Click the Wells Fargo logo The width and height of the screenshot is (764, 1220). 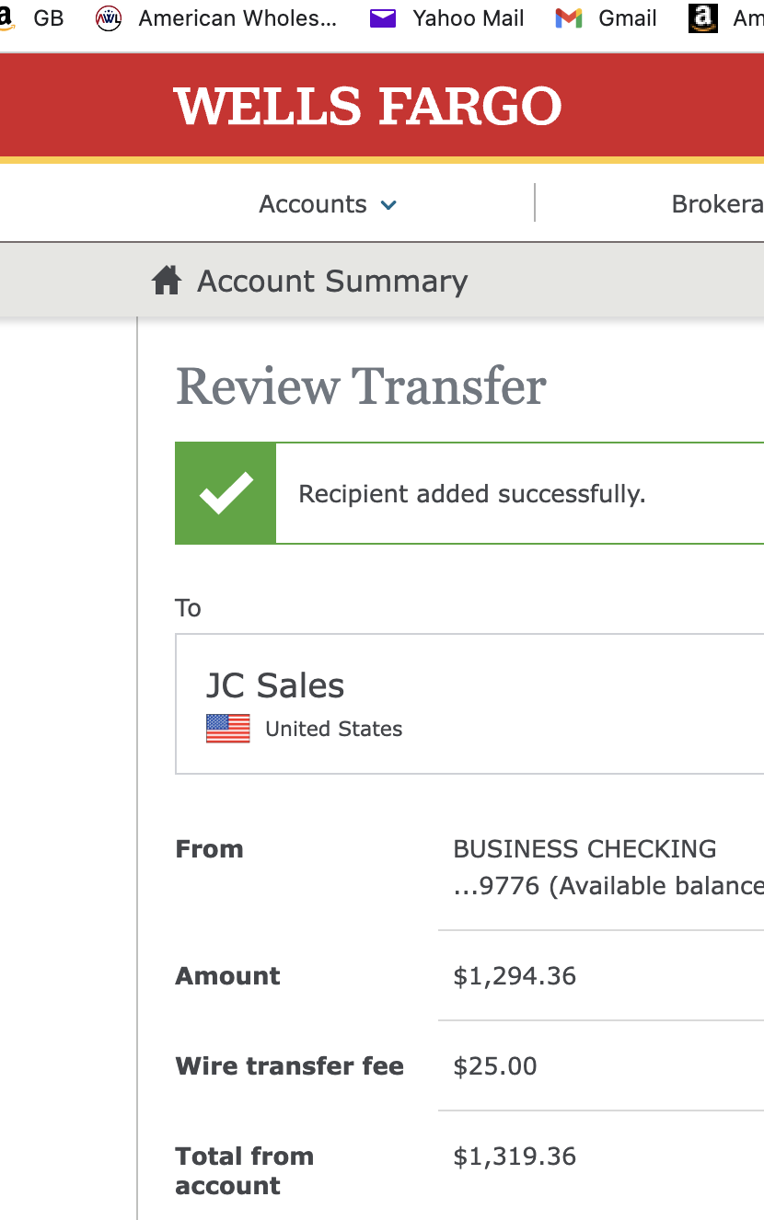(x=367, y=107)
